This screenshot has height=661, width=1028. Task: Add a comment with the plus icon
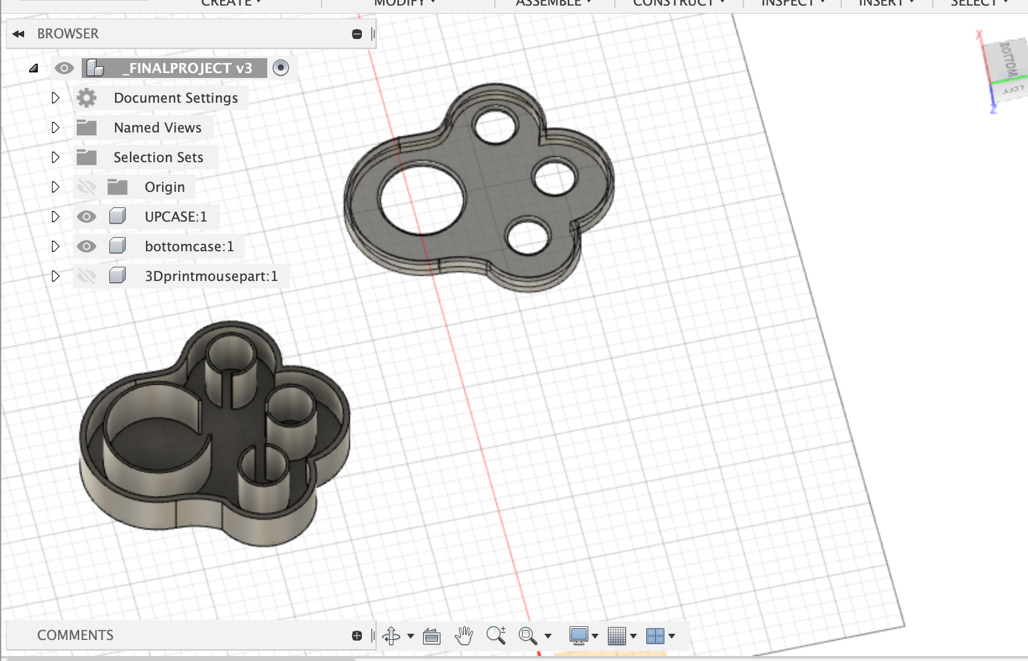pyautogui.click(x=357, y=636)
